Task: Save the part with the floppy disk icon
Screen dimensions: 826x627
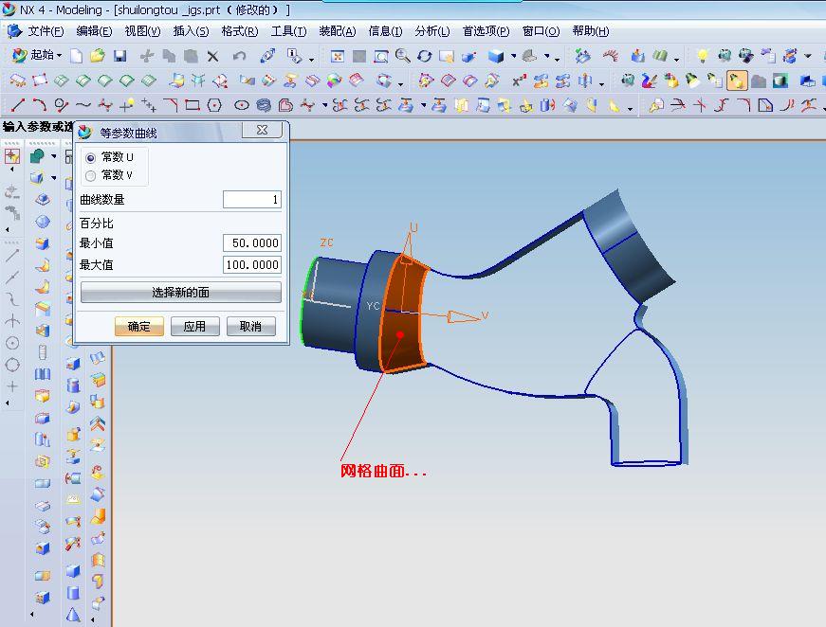Action: (x=120, y=56)
